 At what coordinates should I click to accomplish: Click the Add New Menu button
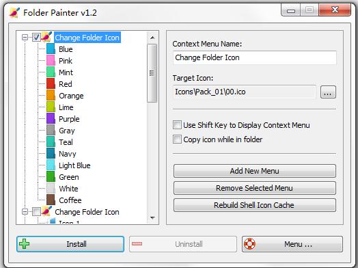(255, 171)
